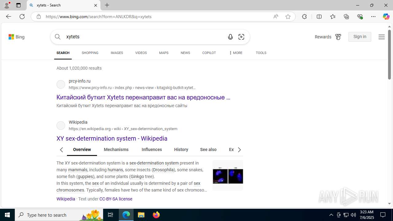Click the search magnifier icon
The width and height of the screenshot is (393, 221).
58,37
